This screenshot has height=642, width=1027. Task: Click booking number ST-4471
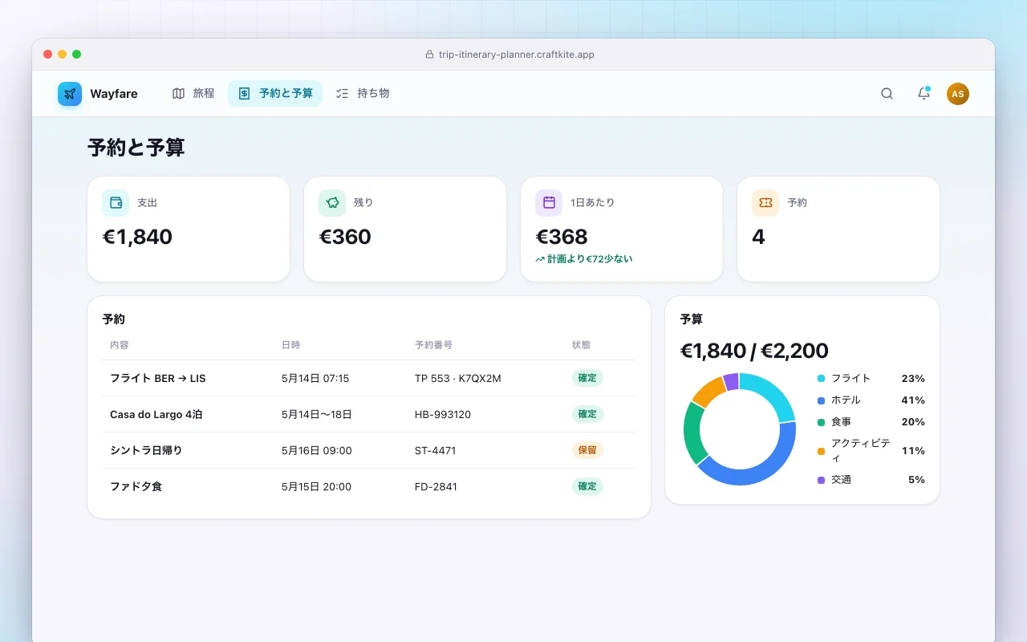436,450
